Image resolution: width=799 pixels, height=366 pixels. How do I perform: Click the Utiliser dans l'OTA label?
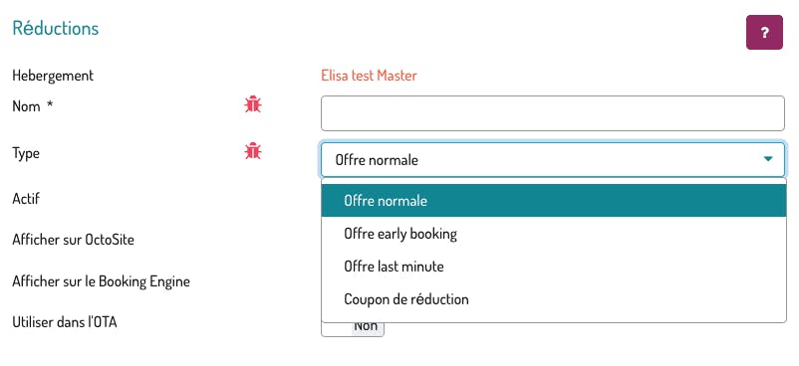65,321
